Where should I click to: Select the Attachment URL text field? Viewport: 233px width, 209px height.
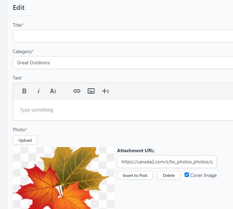167,162
